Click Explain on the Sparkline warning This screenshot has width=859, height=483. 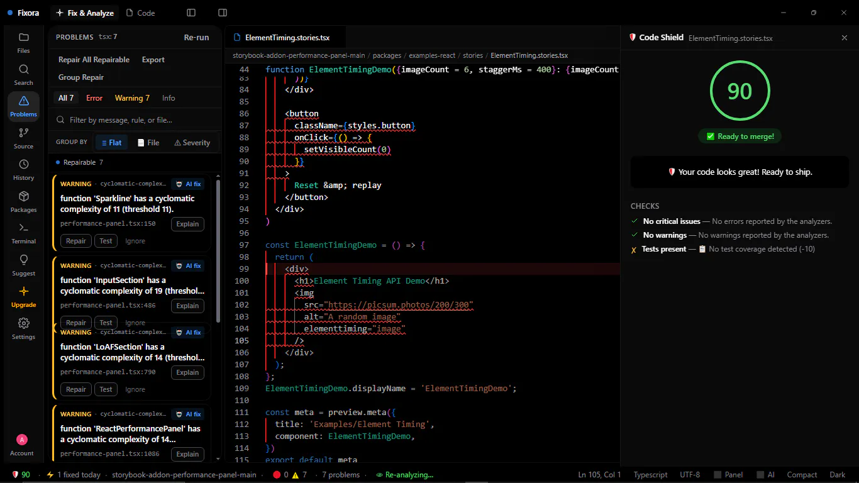click(187, 224)
